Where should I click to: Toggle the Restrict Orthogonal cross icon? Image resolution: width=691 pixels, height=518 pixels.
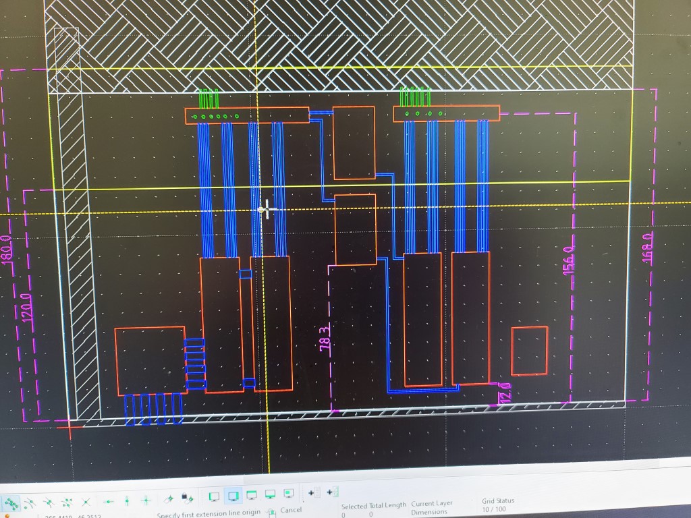pos(145,500)
